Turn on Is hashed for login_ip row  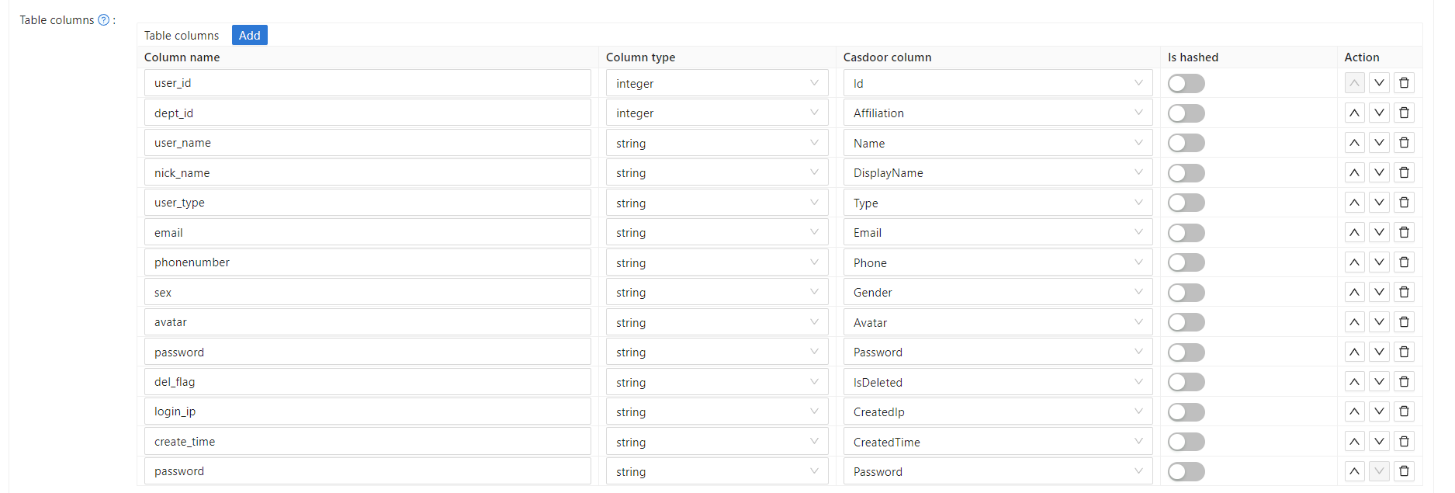1186,412
